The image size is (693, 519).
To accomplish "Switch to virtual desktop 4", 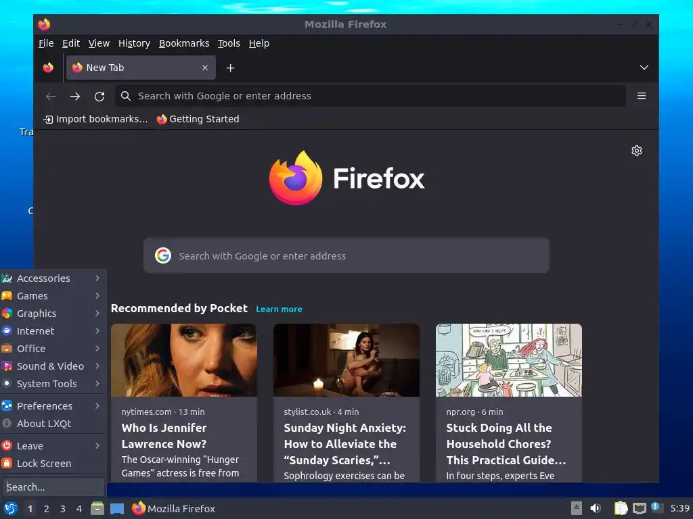I will pyautogui.click(x=79, y=509).
